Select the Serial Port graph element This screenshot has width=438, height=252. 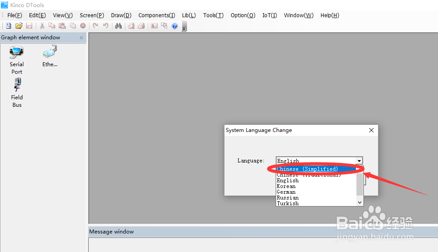click(17, 60)
